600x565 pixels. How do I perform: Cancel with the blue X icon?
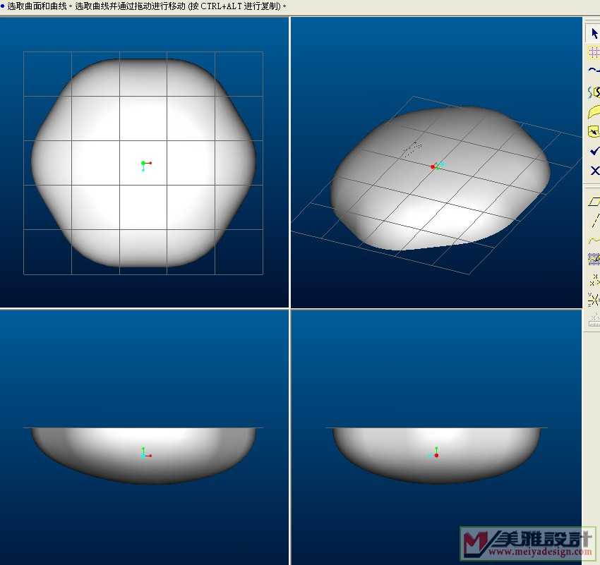click(x=594, y=171)
